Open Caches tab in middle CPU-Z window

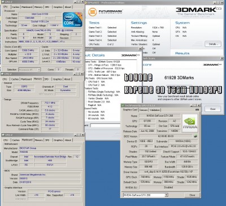[x=15, y=79]
